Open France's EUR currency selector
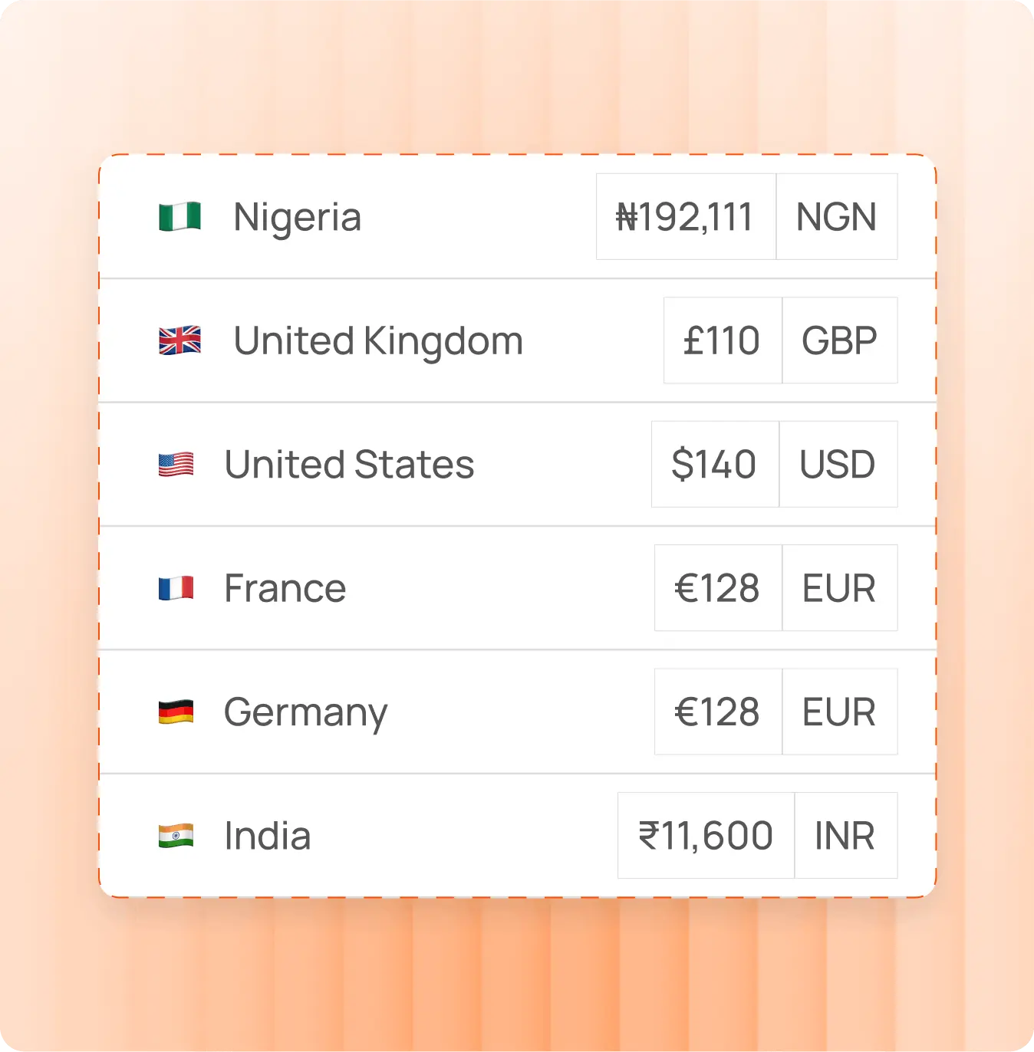 (839, 588)
